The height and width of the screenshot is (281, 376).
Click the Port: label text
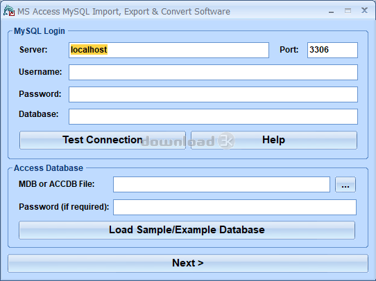[x=289, y=50]
